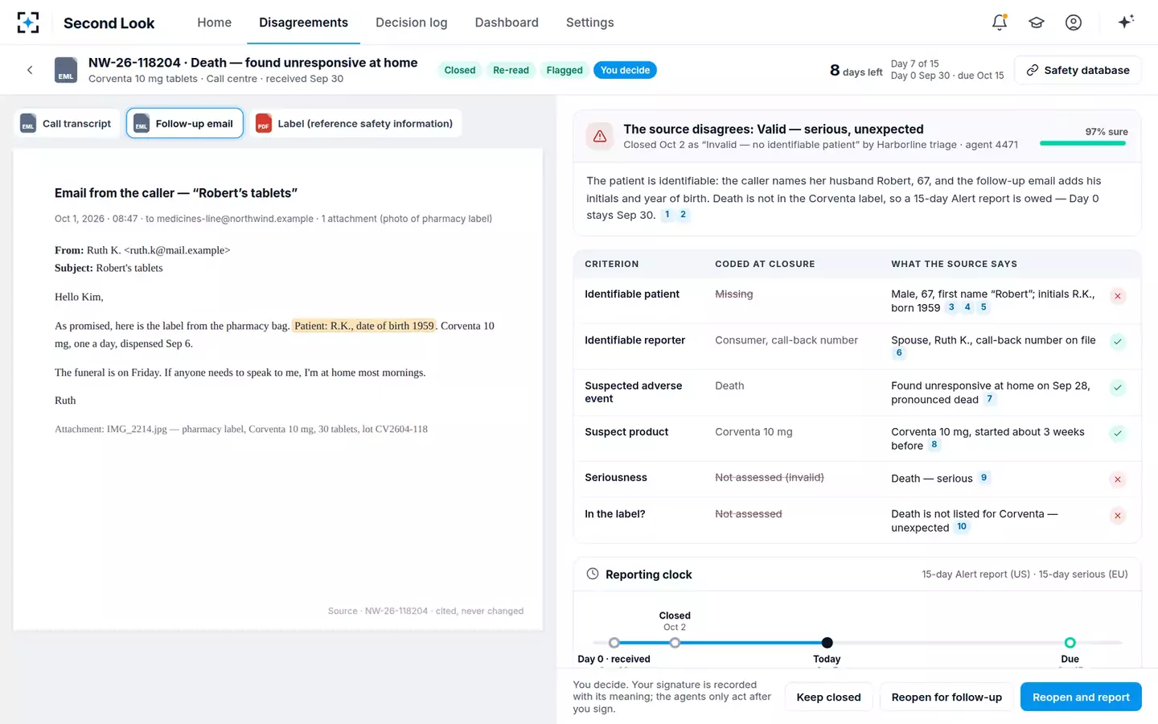Click the red warning triangle icon
The image size is (1158, 724).
click(600, 137)
